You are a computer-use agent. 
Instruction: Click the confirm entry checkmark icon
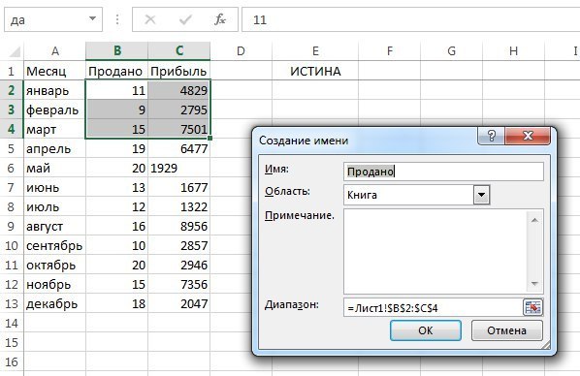coord(185,19)
